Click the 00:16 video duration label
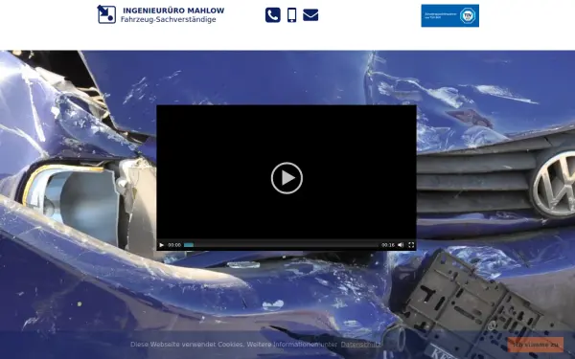The width and height of the screenshot is (575, 359). [x=388, y=245]
